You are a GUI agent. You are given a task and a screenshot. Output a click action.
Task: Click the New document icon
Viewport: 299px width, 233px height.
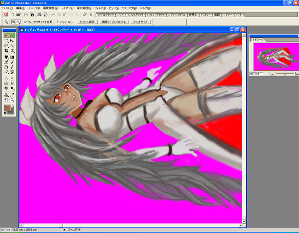13,14
